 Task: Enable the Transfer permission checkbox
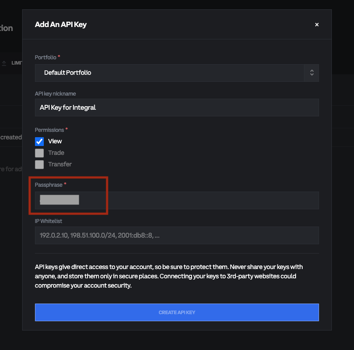coord(39,164)
